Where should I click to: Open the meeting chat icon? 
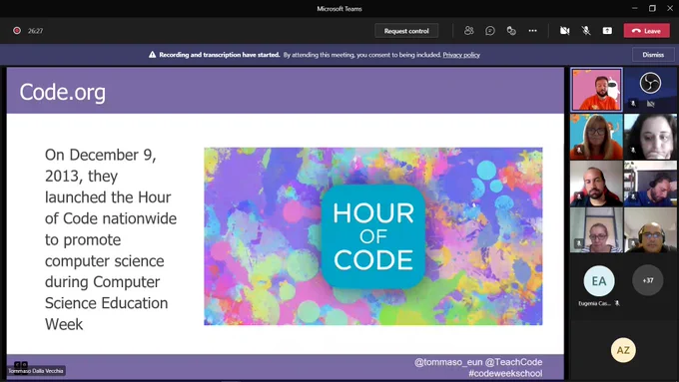pyautogui.click(x=489, y=31)
